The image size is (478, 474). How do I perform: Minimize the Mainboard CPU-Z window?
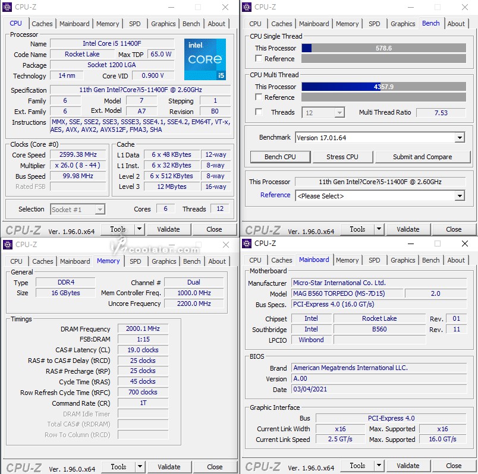[411, 244]
